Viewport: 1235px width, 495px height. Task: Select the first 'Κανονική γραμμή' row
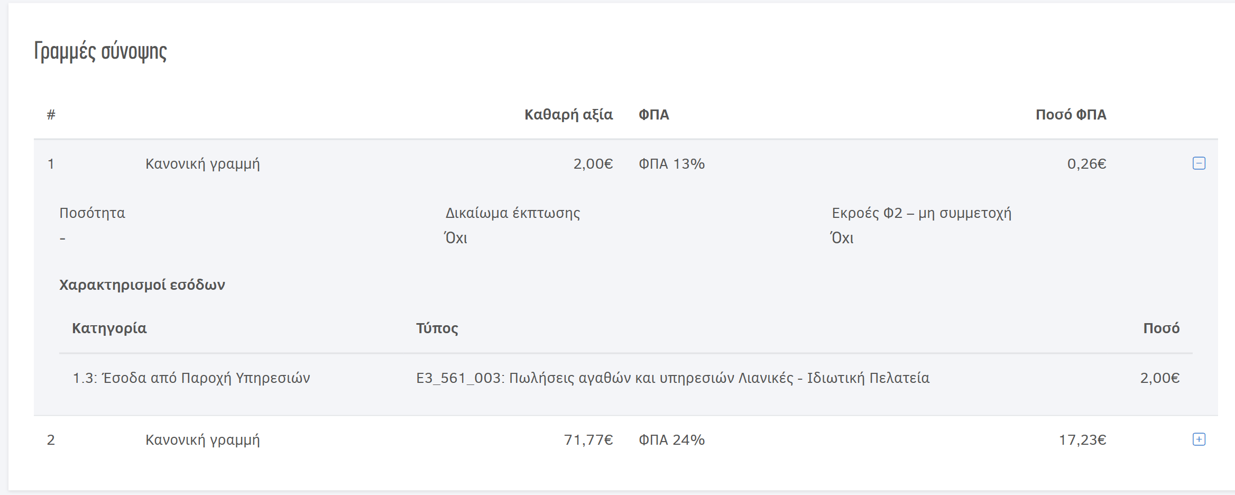202,164
